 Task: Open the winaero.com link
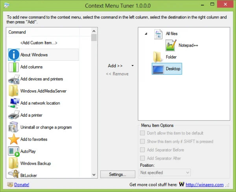coord(205,185)
